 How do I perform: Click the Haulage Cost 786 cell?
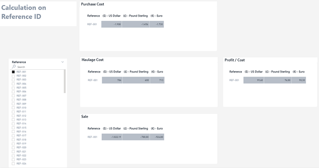pyautogui.click(x=112, y=80)
